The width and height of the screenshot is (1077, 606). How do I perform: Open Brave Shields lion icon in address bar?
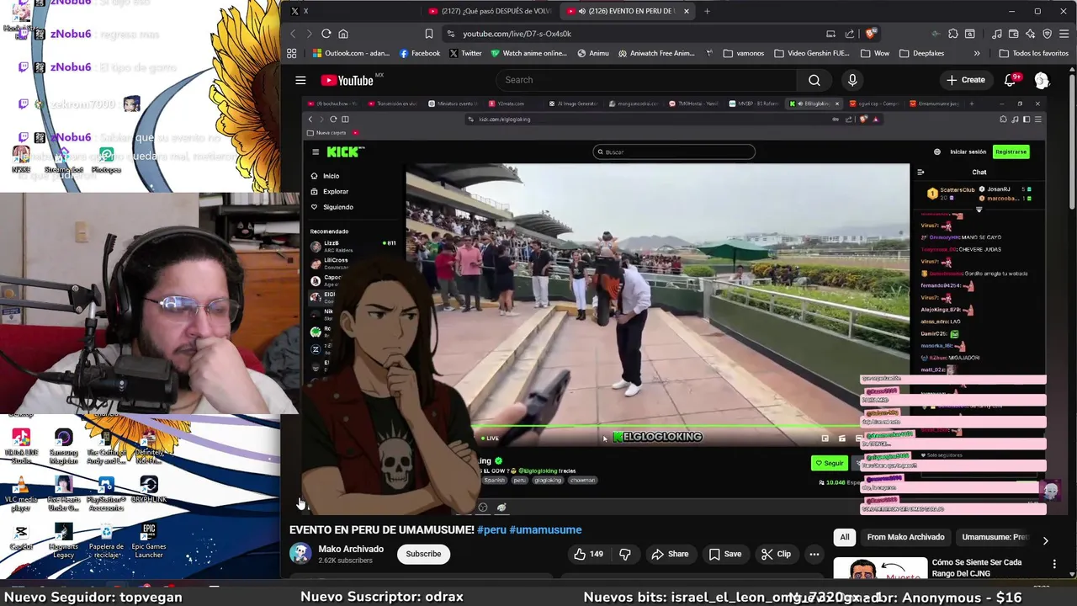click(871, 34)
